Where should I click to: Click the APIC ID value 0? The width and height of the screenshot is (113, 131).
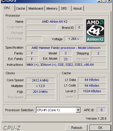(101, 110)
